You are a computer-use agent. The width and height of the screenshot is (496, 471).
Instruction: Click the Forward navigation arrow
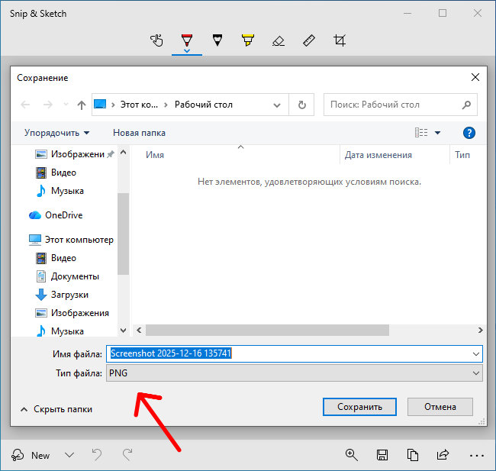pos(48,105)
